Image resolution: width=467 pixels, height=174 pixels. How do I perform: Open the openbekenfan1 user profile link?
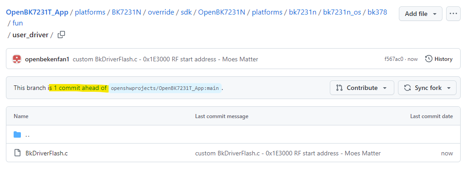pyautogui.click(x=47, y=59)
